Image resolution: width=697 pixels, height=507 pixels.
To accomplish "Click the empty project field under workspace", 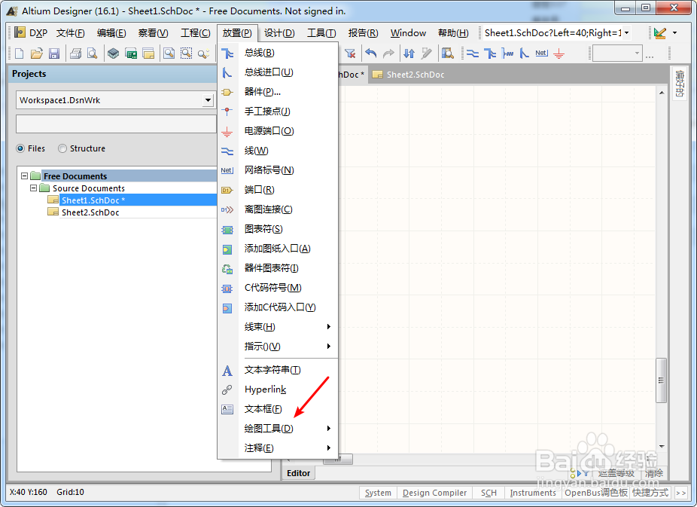I will click(116, 124).
